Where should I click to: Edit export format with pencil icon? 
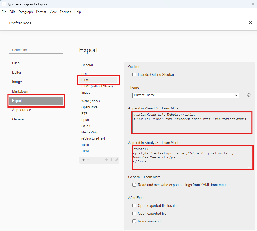pos(117,160)
